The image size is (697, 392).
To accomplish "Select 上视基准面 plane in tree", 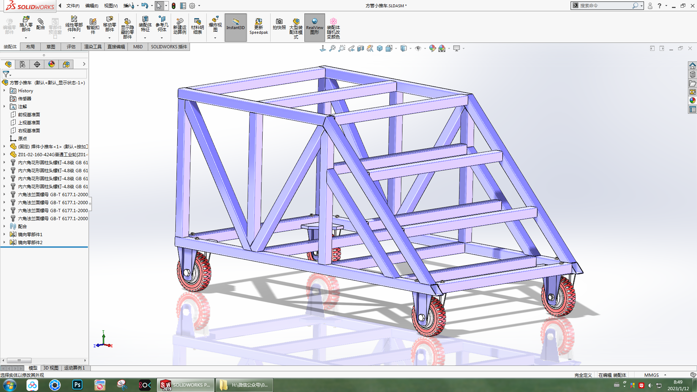I will coord(29,123).
